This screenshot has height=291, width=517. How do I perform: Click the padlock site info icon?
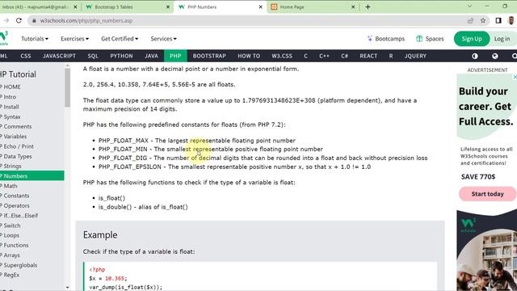34,20
